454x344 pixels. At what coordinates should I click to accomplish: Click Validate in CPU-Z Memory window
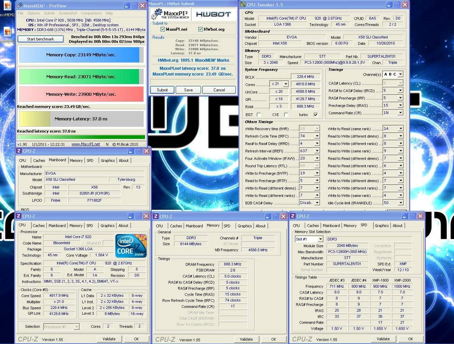[x=246, y=339]
